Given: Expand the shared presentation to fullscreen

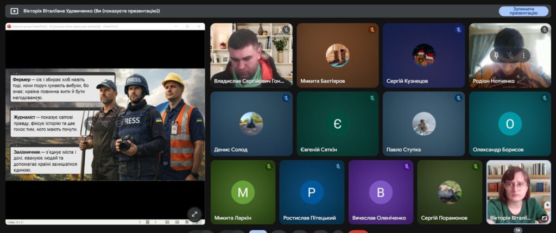Looking at the screenshot, I should click(x=194, y=214).
